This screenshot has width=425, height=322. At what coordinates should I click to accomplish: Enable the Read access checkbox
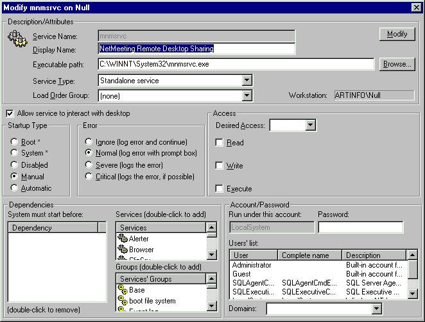point(220,143)
